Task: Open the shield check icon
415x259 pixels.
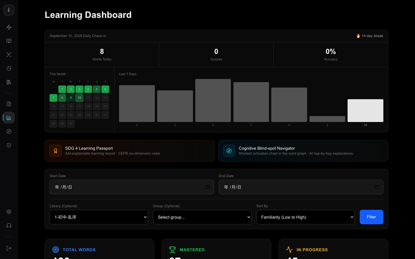Action: (x=9, y=145)
